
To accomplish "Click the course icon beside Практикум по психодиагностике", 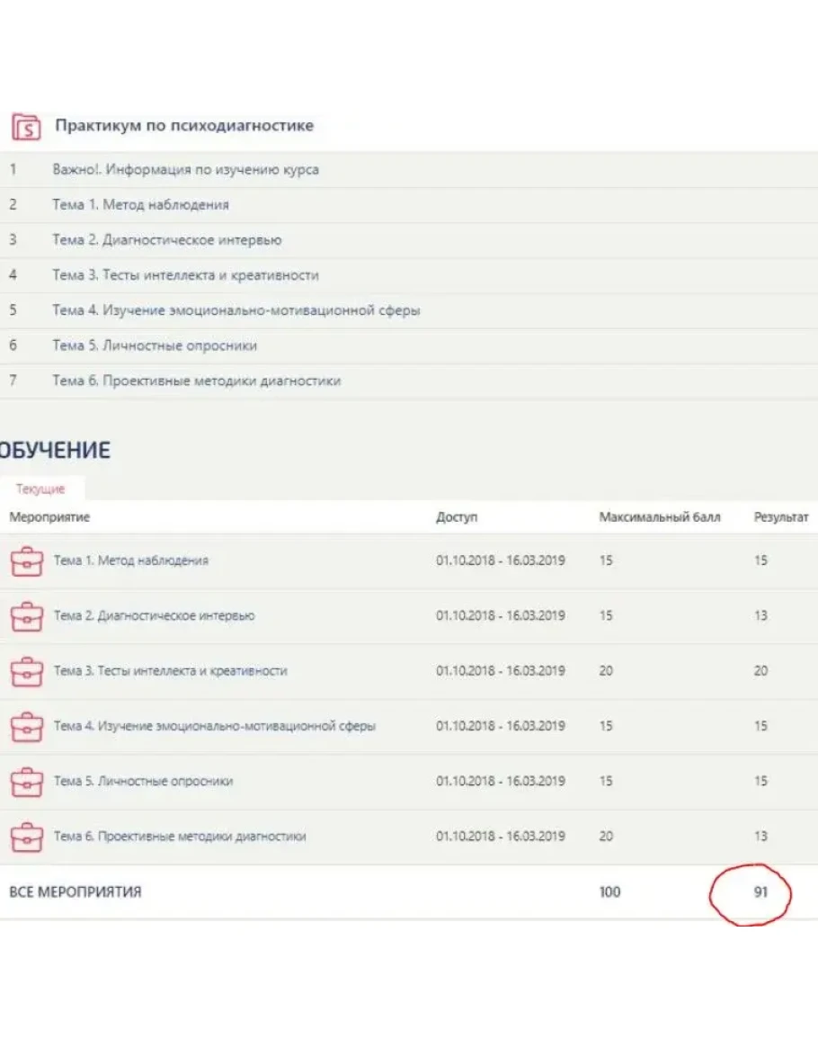I will point(26,126).
